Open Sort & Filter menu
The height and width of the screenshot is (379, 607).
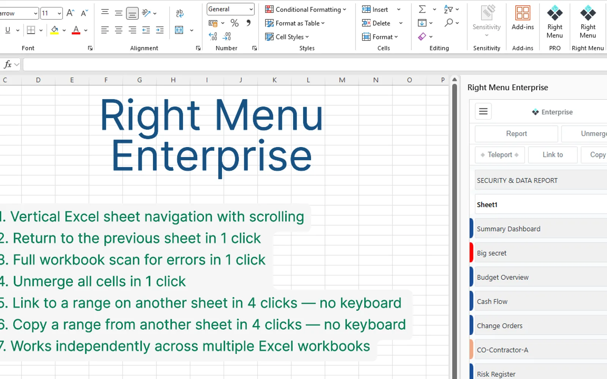tap(451, 9)
